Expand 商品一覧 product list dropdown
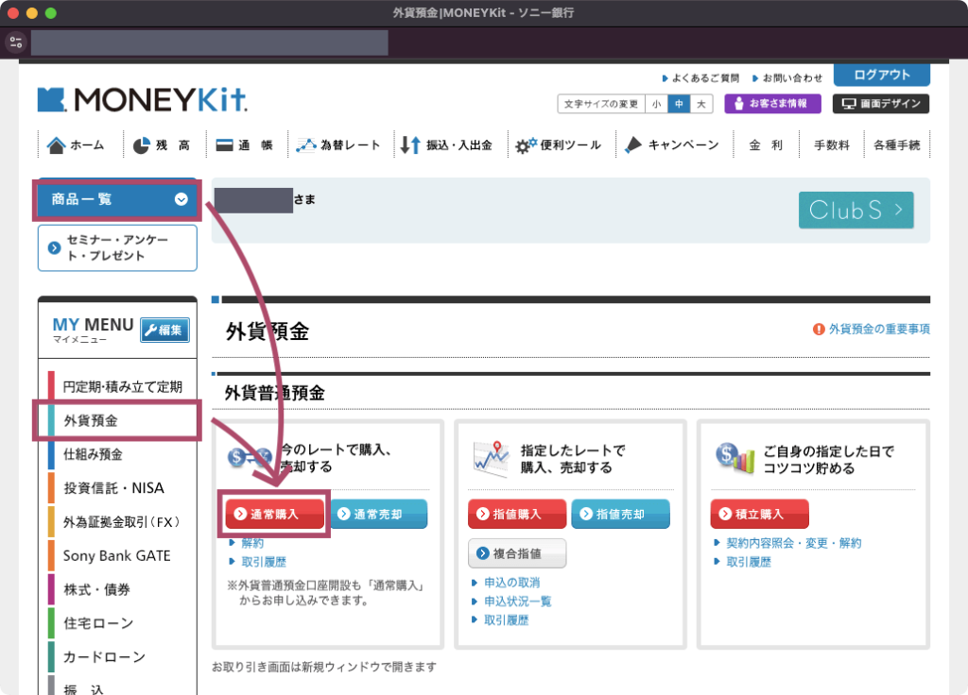 tap(117, 199)
